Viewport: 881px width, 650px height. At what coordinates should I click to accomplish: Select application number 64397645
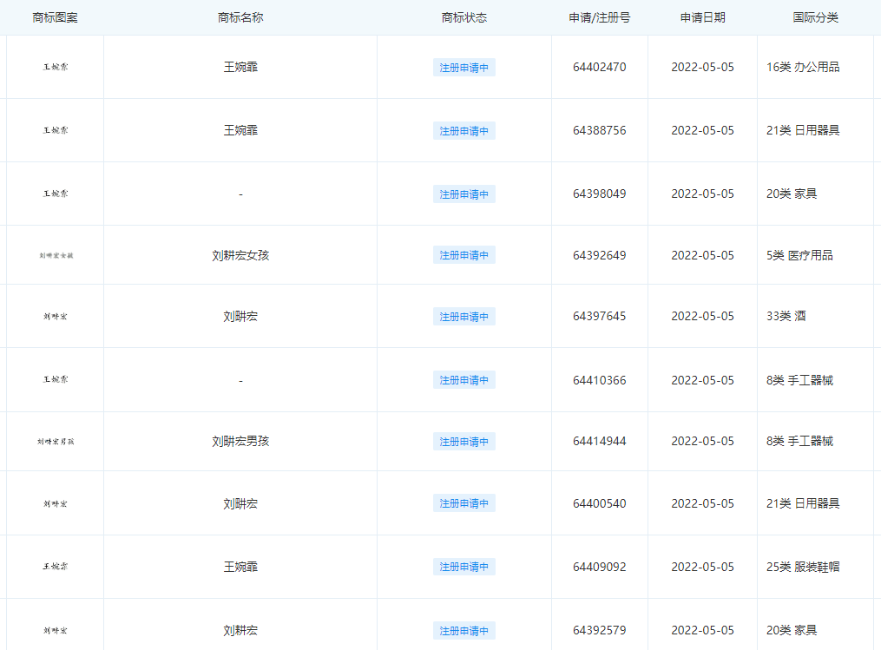(x=600, y=316)
